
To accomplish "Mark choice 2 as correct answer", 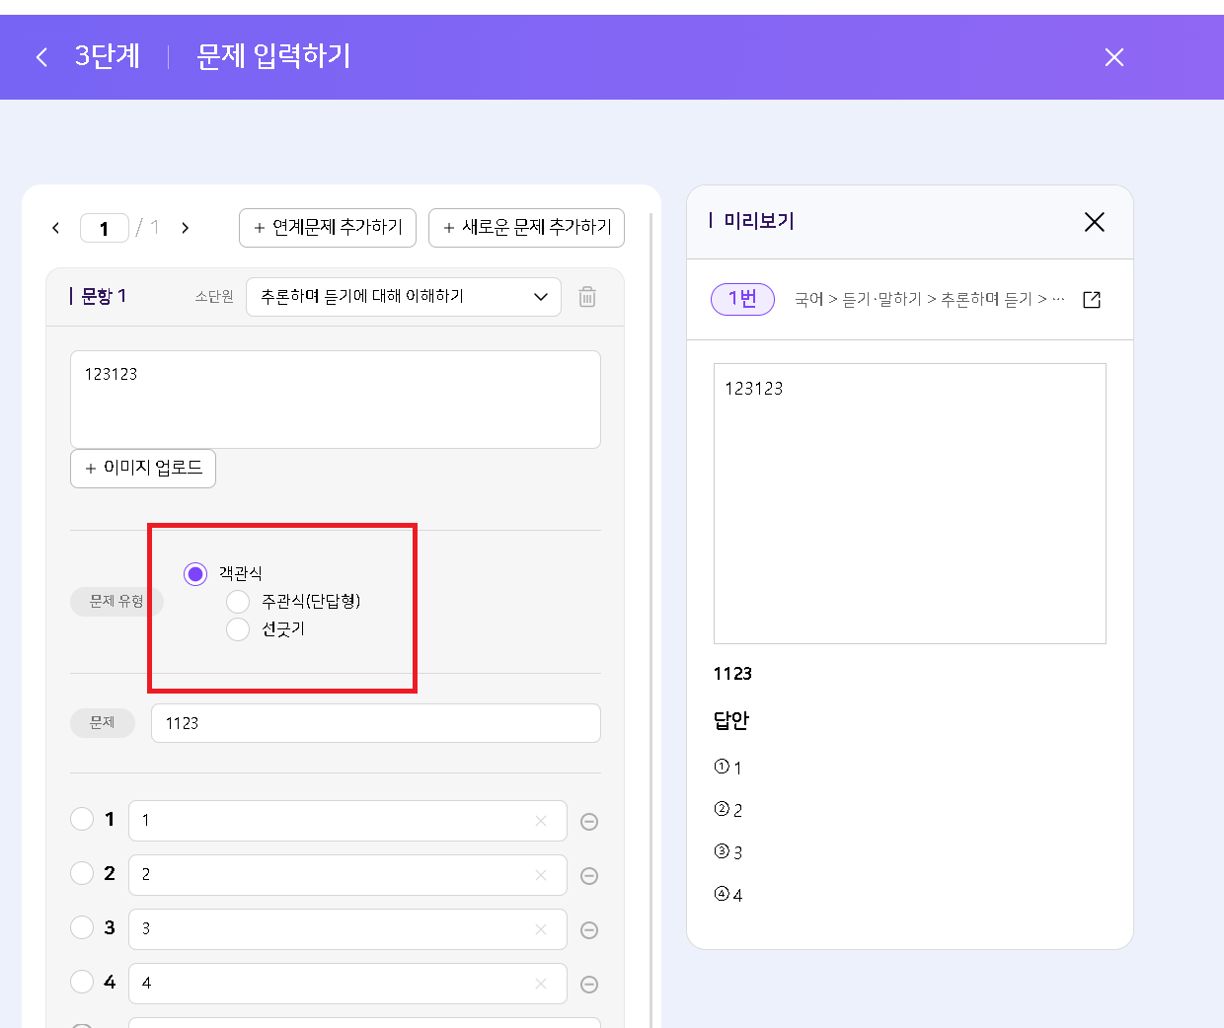I will coord(82,873).
